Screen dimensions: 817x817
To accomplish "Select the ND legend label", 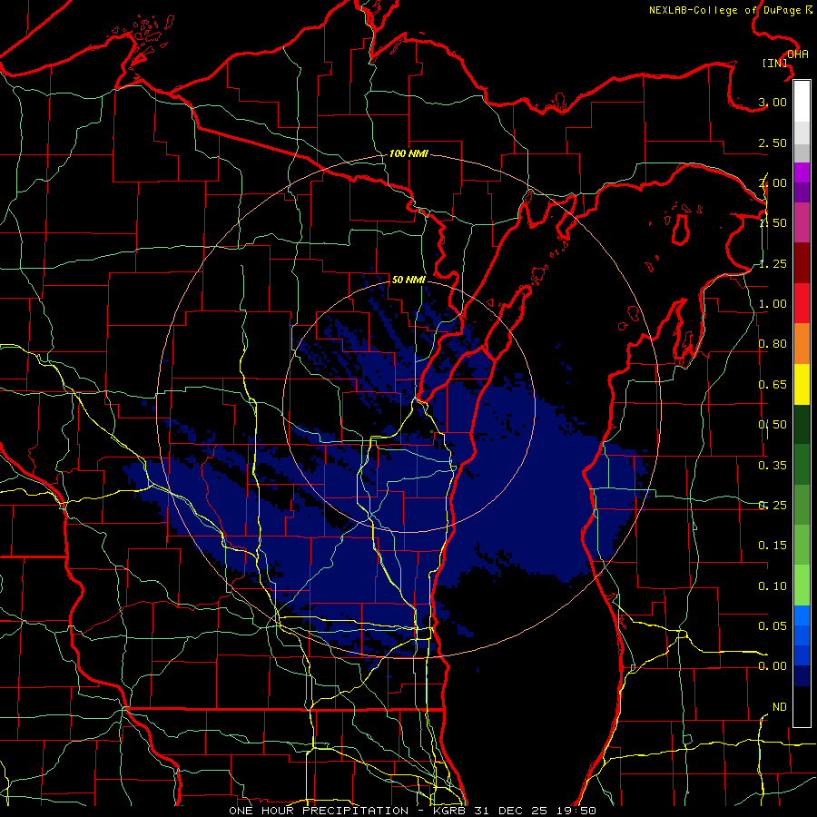I will click(x=780, y=707).
